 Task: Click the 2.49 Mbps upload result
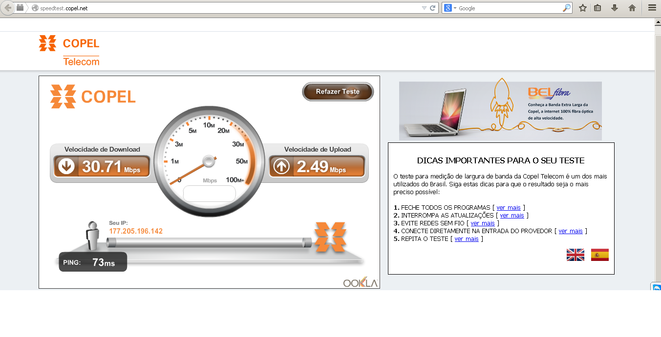[x=321, y=167]
